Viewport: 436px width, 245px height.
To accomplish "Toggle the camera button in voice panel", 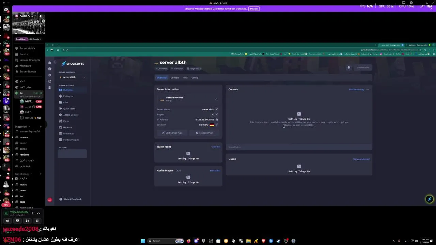I will [7, 221].
